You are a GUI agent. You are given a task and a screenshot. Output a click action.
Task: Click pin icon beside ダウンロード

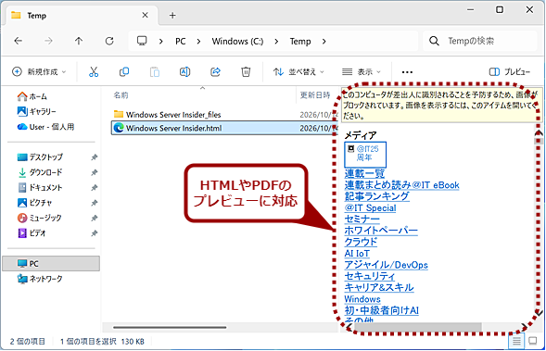coord(94,172)
